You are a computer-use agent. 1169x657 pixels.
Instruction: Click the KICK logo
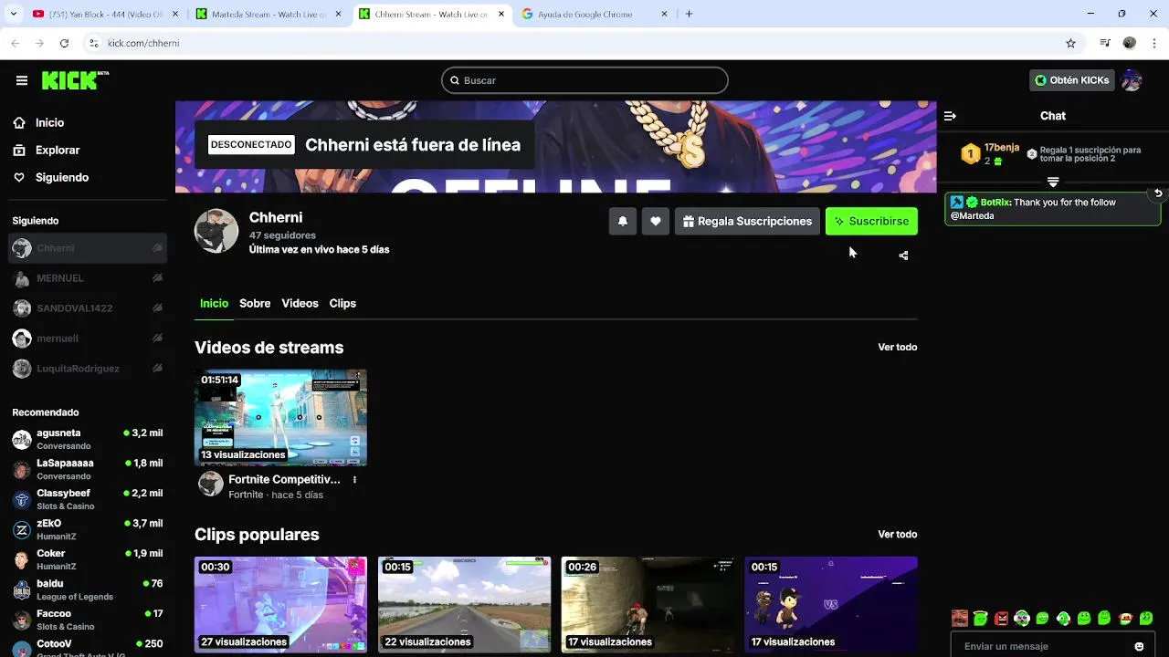click(75, 80)
